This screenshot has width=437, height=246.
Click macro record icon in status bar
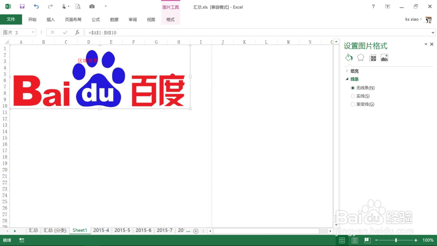pyautogui.click(x=22, y=240)
